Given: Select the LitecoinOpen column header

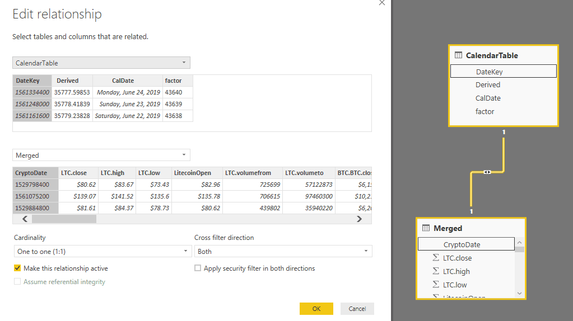Looking at the screenshot, I should coord(197,173).
